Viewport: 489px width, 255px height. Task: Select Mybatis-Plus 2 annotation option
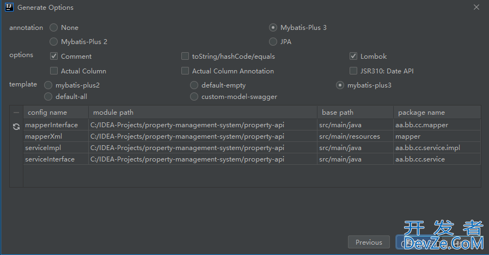54,41
